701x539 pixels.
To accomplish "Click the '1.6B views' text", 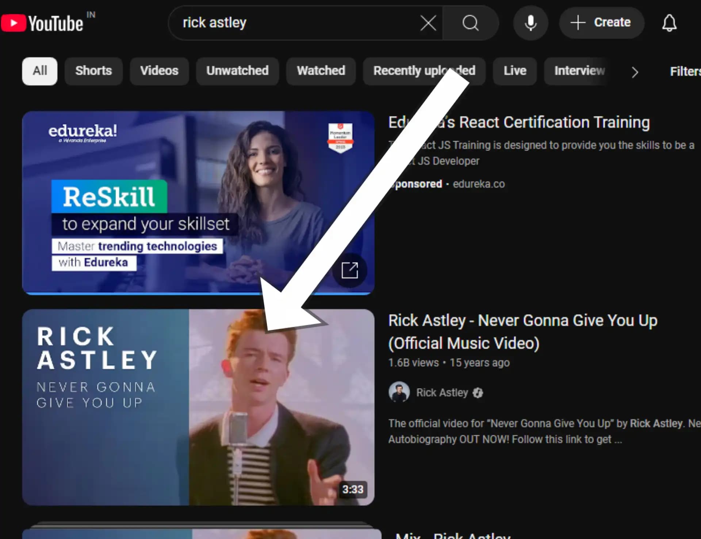I will 413,363.
